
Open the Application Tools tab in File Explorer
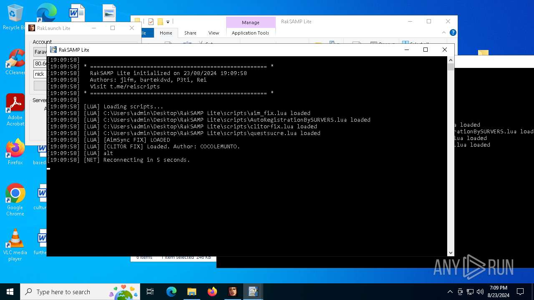tap(250, 33)
